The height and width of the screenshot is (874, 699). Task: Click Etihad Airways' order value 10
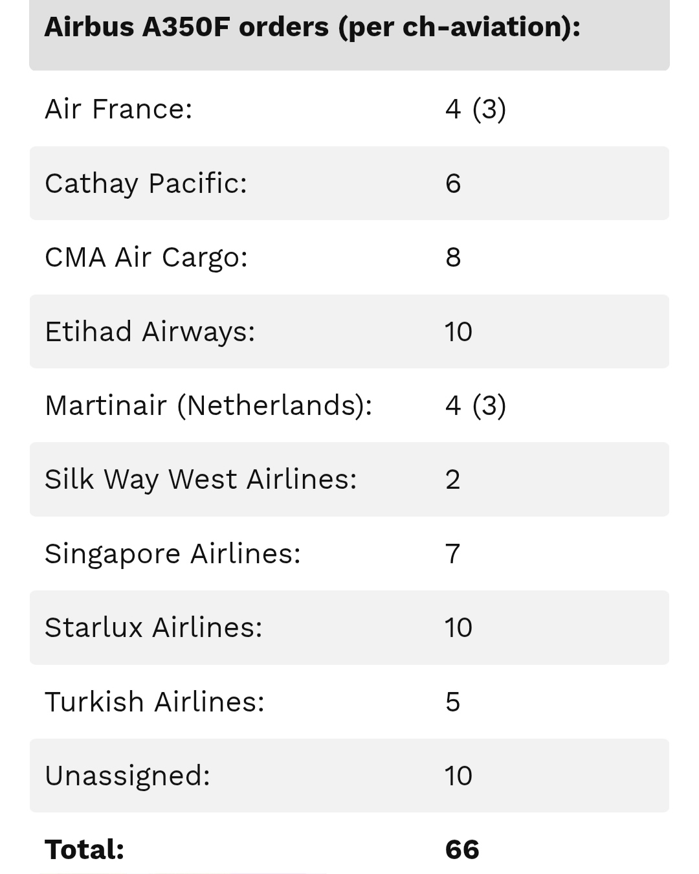pos(458,331)
